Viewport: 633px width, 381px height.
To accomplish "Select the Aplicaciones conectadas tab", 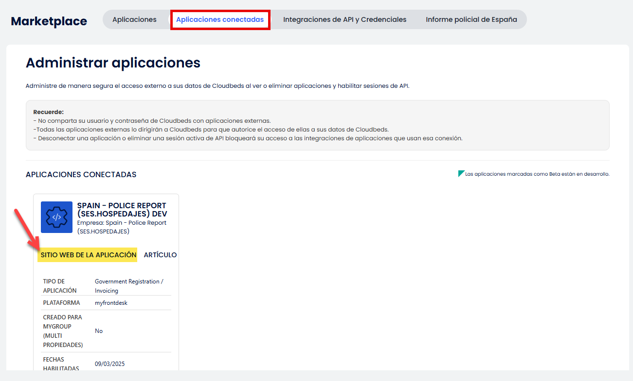I will 220,20.
